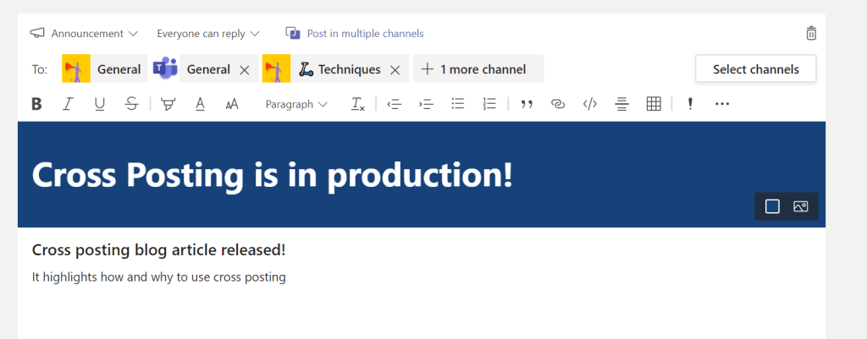
Task: Expand the Everyone can reply dropdown
Action: pyautogui.click(x=208, y=34)
